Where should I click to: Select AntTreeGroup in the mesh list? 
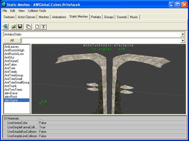click(x=14, y=75)
